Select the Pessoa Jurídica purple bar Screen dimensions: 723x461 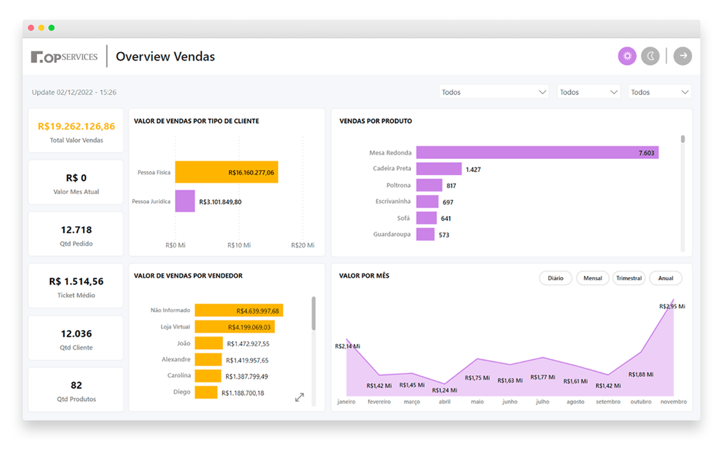point(185,201)
